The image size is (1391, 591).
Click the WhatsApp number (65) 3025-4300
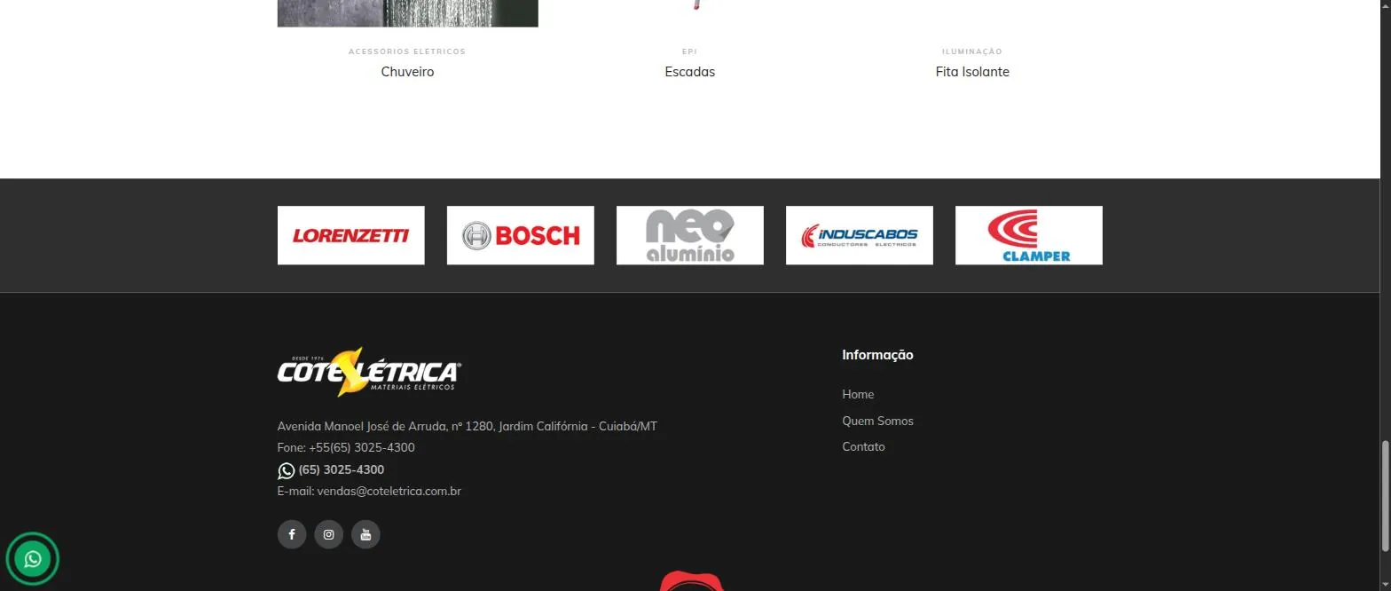[342, 469]
